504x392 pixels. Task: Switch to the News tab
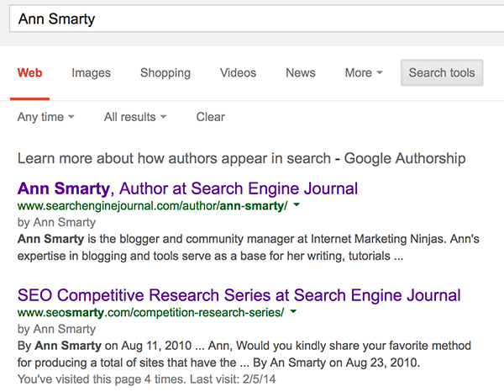[300, 73]
